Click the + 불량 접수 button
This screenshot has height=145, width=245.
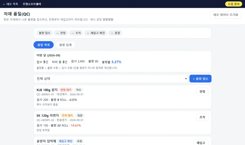coord(200,79)
